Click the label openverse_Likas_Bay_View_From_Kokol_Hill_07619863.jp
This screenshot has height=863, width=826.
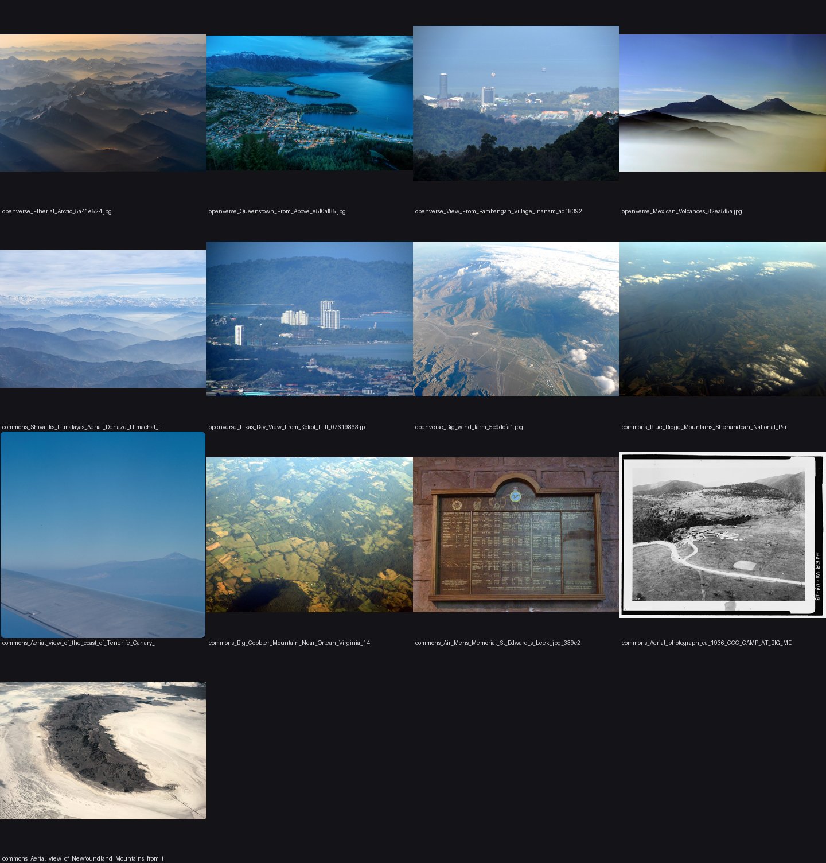pos(287,427)
